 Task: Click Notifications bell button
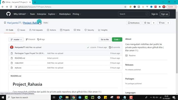coord(133,23)
